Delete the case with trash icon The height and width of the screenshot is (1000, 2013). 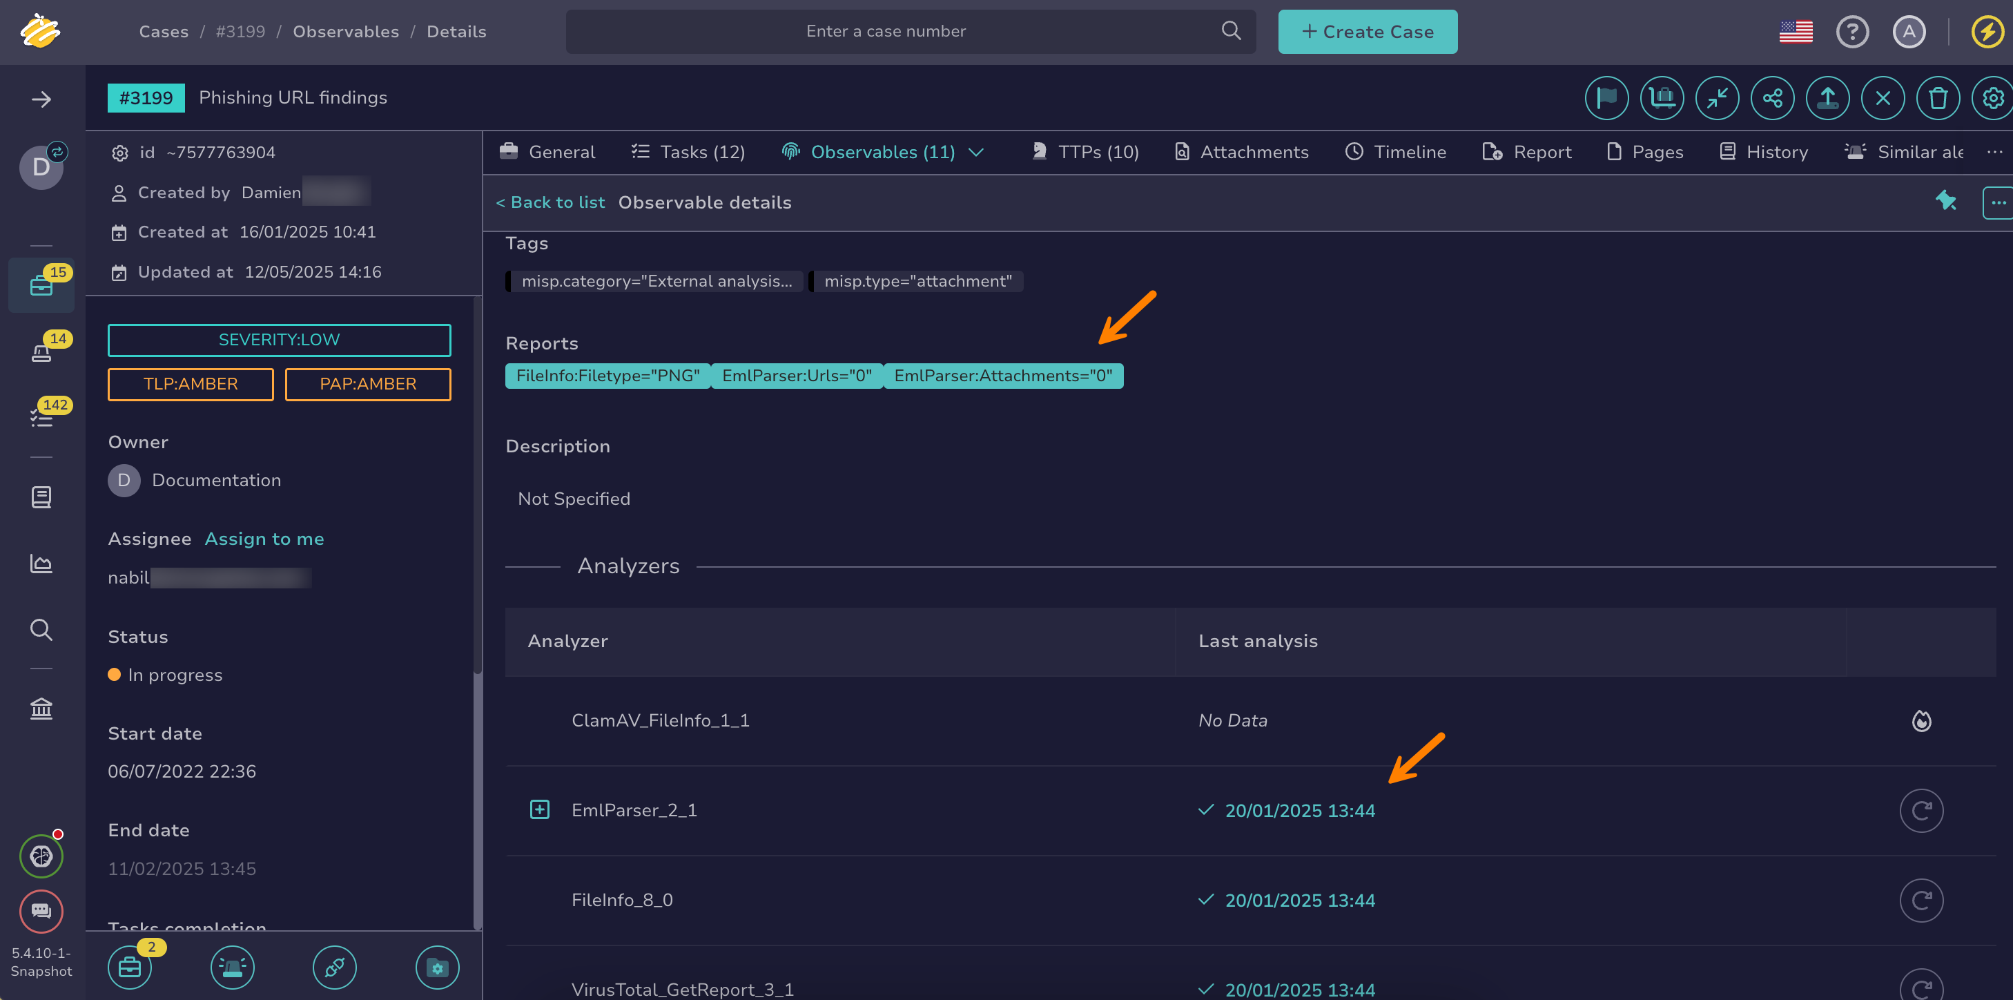1938,99
